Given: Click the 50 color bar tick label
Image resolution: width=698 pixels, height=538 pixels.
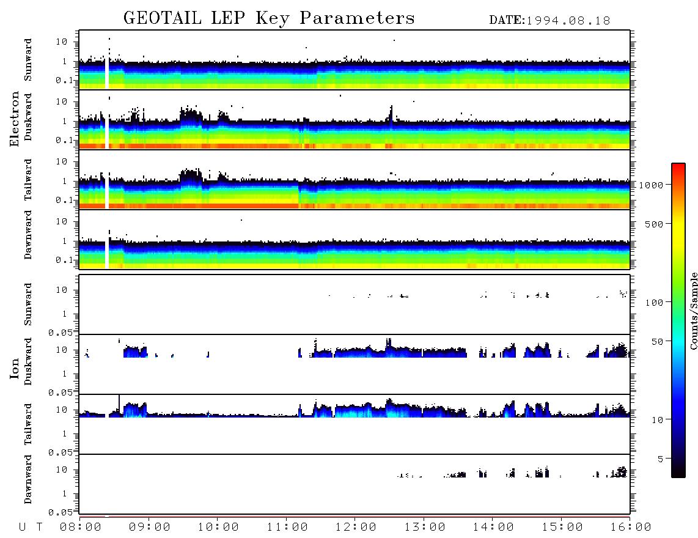Looking at the screenshot, I should 658,342.
